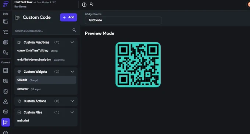Click the Custom Widgets diamond icon

pyautogui.click(x=19, y=72)
